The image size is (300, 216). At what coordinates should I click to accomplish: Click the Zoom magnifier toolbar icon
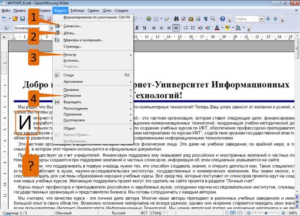213,19
